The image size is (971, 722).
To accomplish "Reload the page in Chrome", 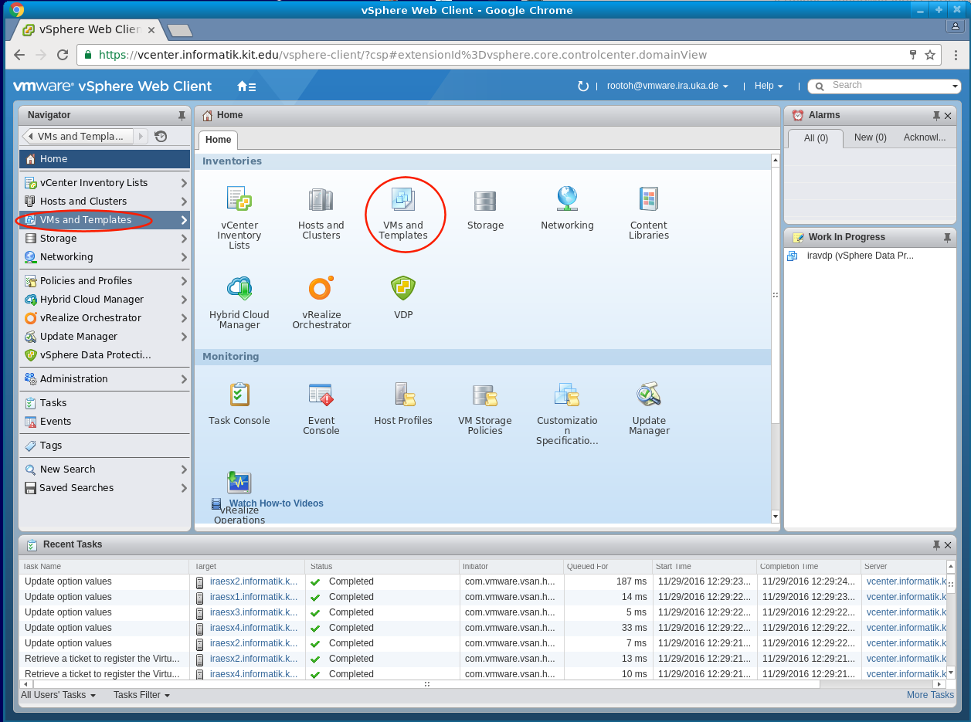I will [63, 55].
